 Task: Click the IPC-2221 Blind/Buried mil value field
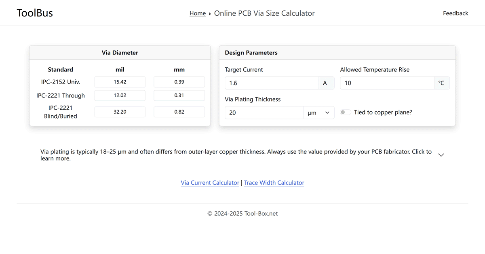pos(120,112)
